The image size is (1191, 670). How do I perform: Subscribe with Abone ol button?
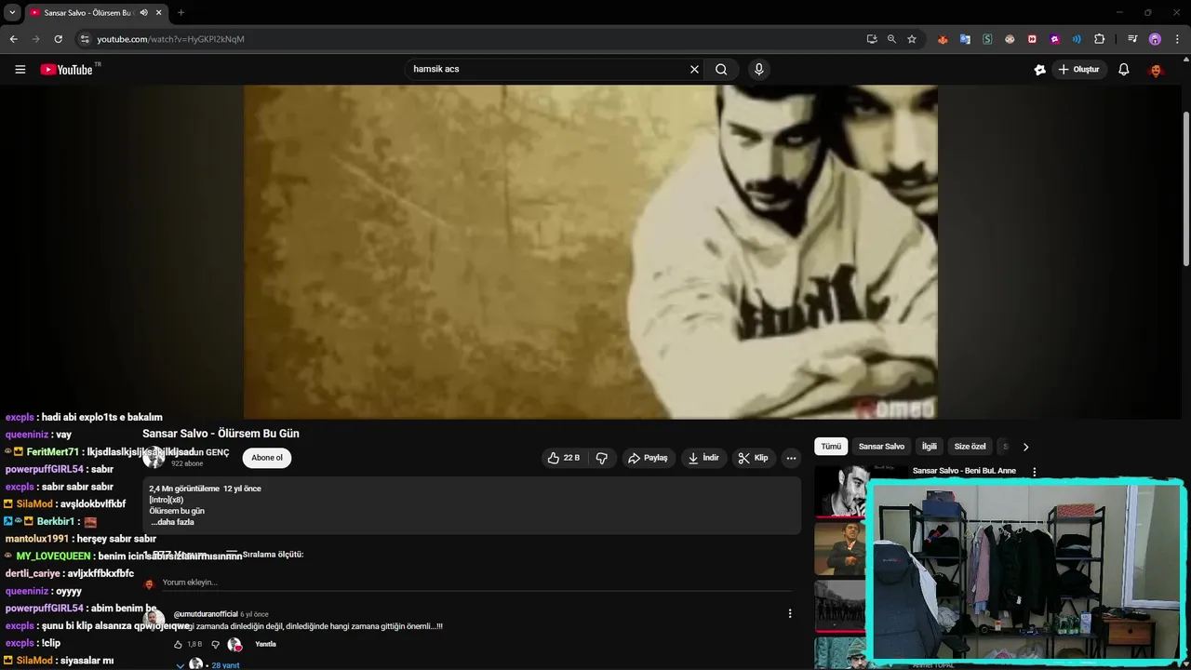pyautogui.click(x=267, y=458)
